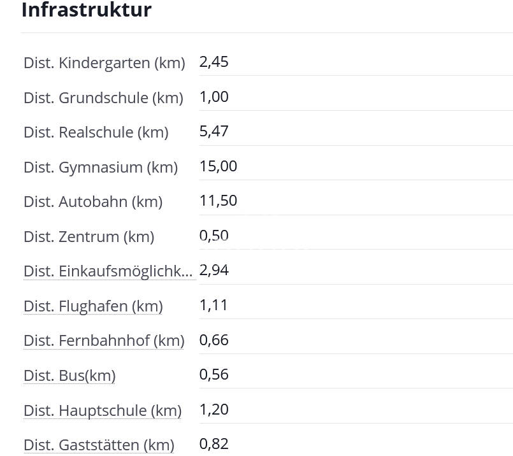The image size is (513, 456).
Task: Click the Dist. Realschule (km) label
Action: (96, 132)
